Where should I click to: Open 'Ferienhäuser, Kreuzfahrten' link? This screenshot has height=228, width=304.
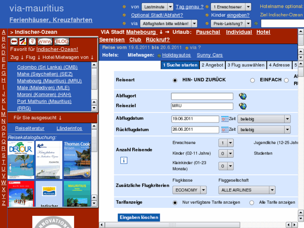pyautogui.click(x=51, y=20)
